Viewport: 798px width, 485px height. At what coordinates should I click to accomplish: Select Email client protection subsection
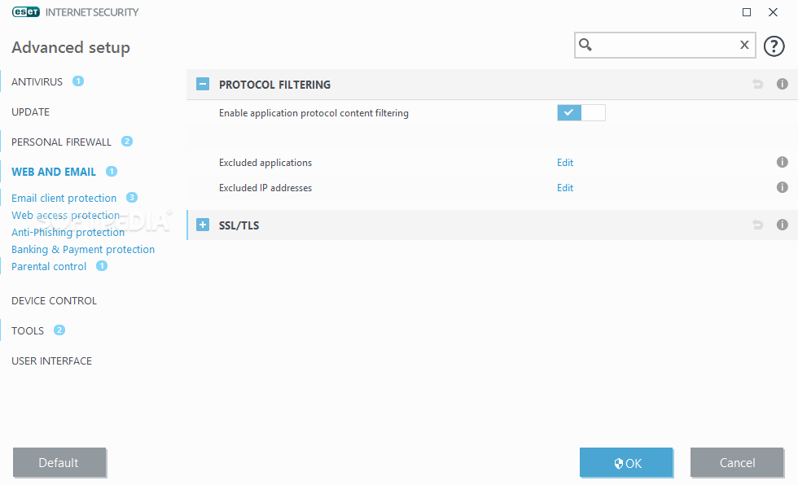(64, 199)
